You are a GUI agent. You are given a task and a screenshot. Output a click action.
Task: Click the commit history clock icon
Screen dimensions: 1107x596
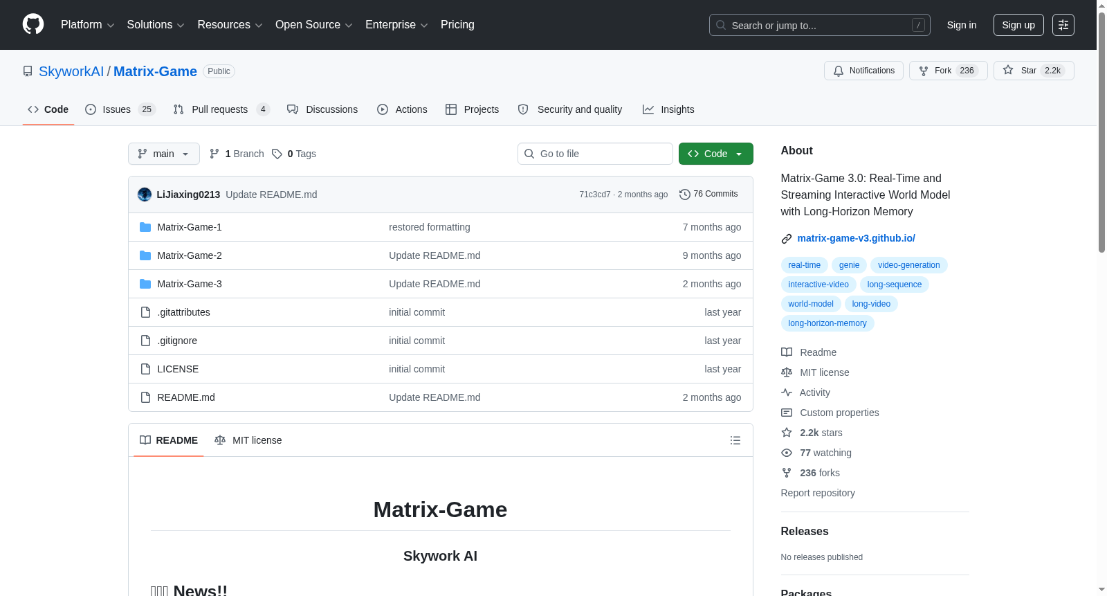click(x=685, y=195)
